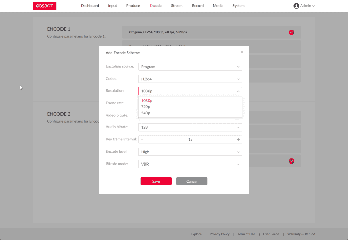Close the Add Encode Scheme dialog
The image size is (348, 240).
(242, 52)
